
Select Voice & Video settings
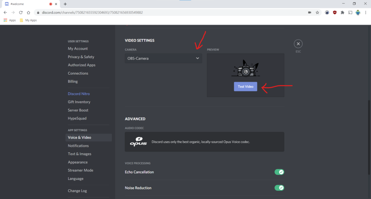tap(88, 137)
